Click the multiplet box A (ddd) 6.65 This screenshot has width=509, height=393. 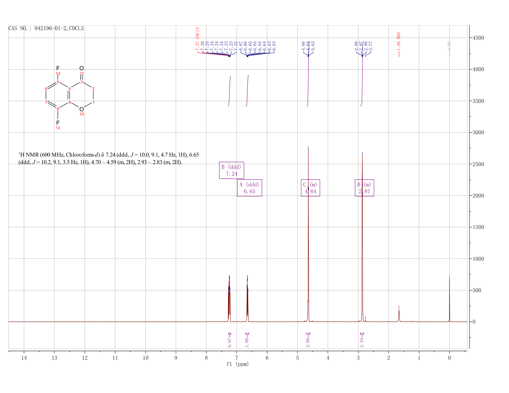(250, 188)
